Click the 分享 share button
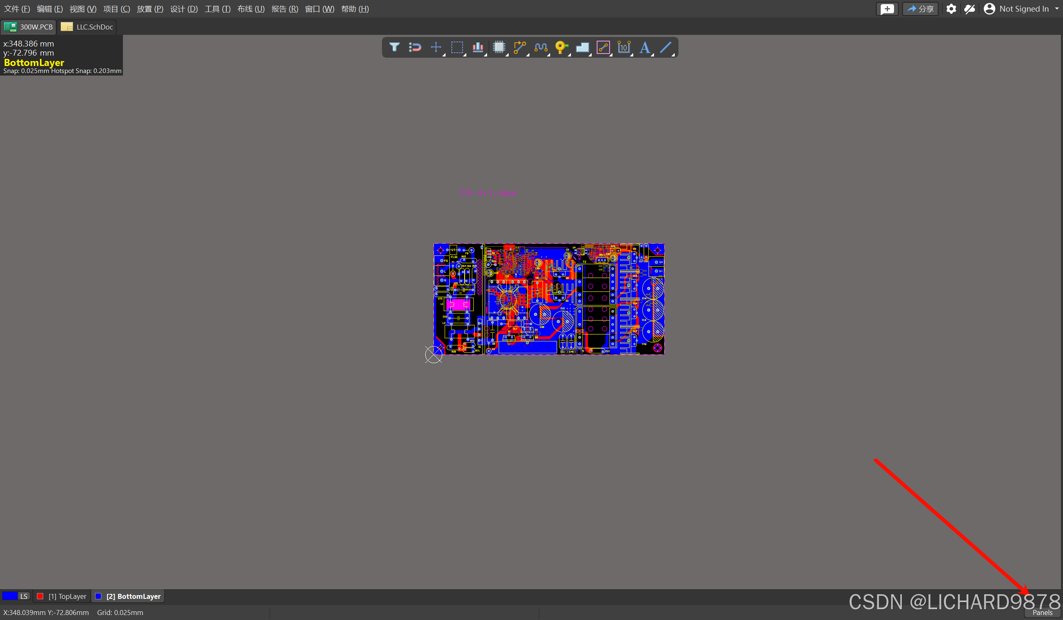The height and width of the screenshot is (620, 1063). click(921, 9)
